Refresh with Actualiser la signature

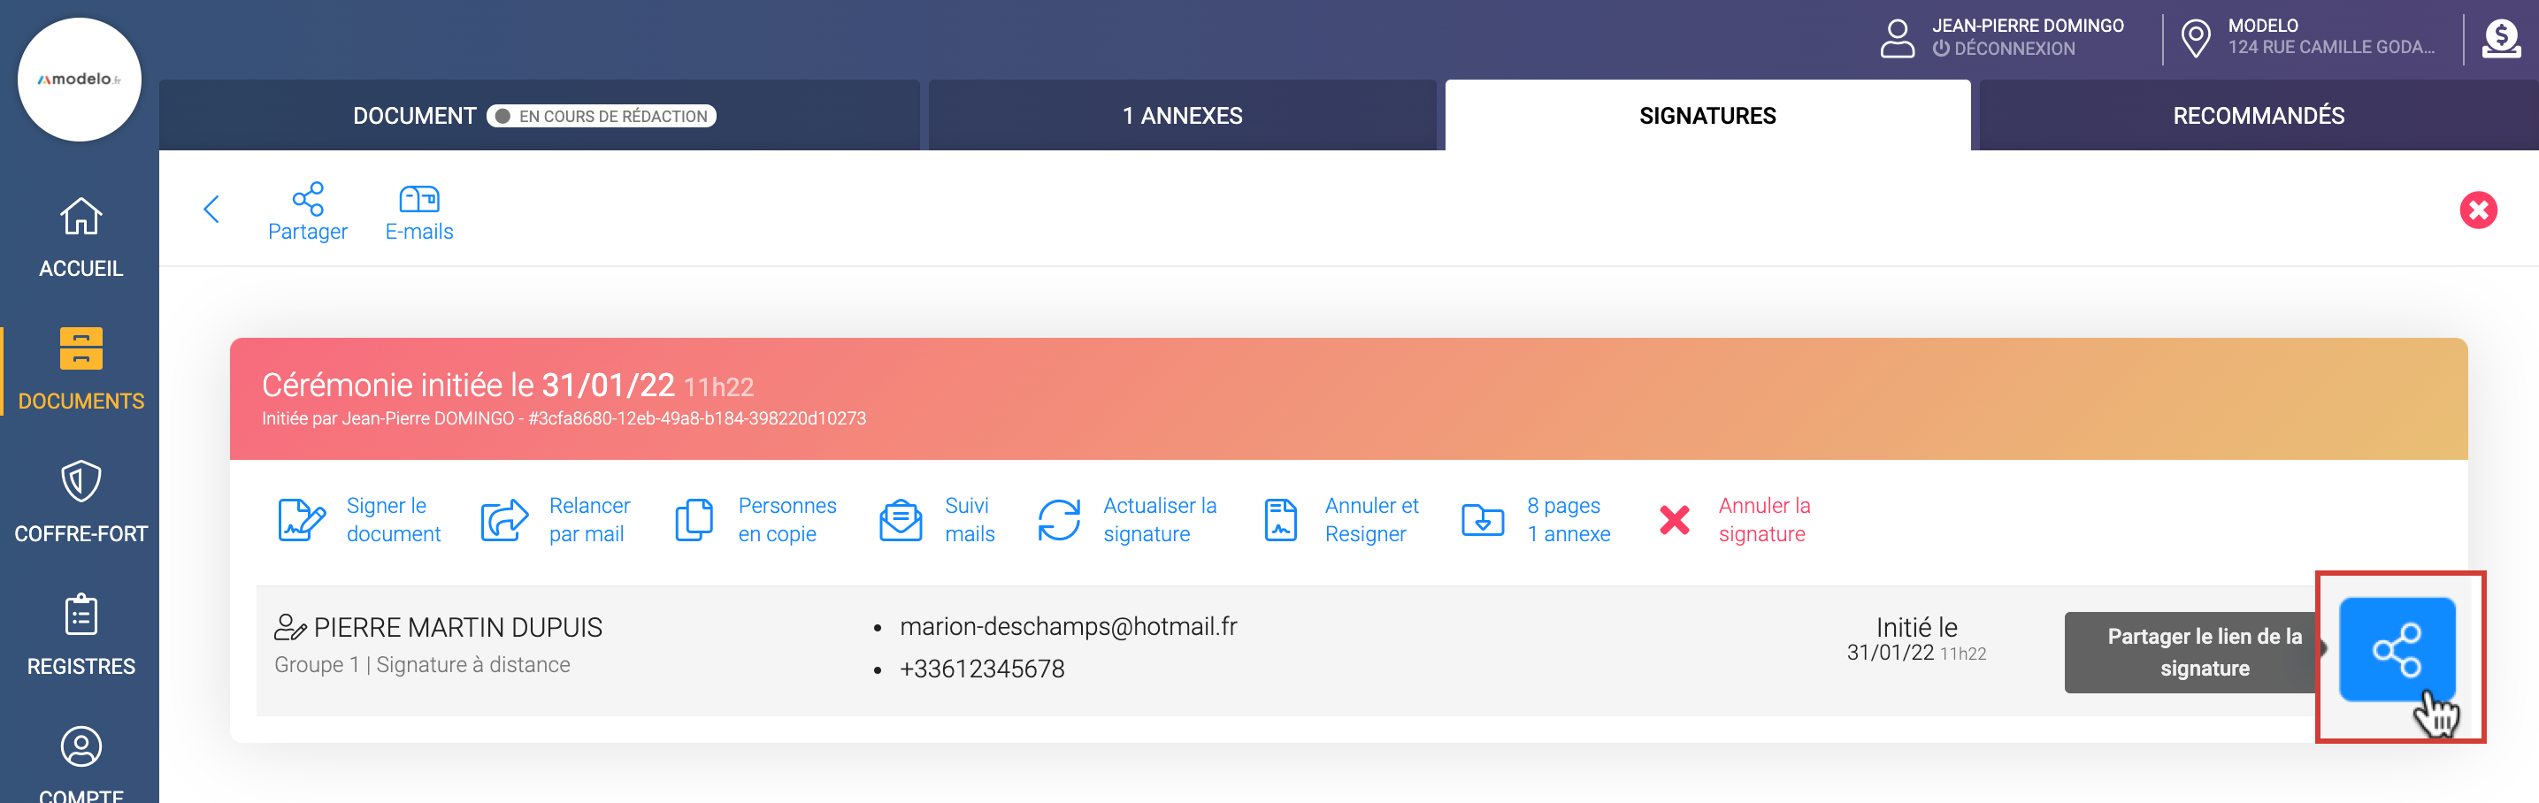[1128, 519]
